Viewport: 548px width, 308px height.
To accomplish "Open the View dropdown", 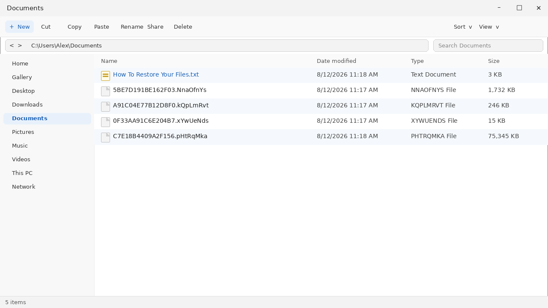I will (489, 27).
